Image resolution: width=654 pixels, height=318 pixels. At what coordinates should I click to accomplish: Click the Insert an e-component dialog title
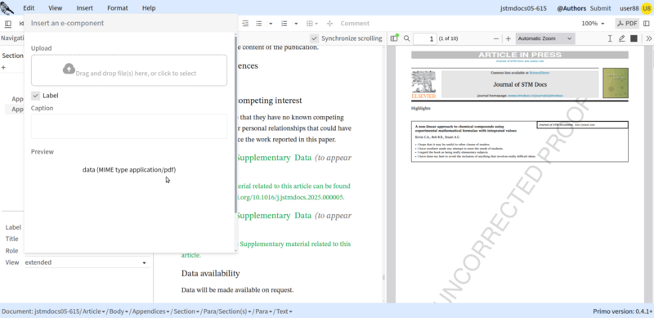67,24
